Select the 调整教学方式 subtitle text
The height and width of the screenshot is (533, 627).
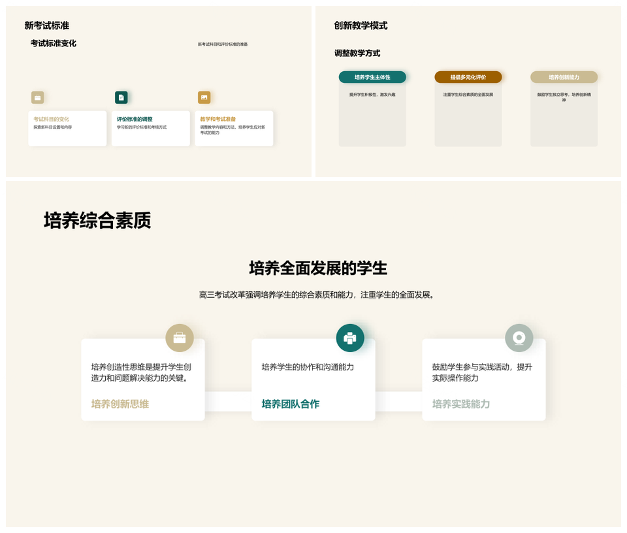[x=357, y=53]
